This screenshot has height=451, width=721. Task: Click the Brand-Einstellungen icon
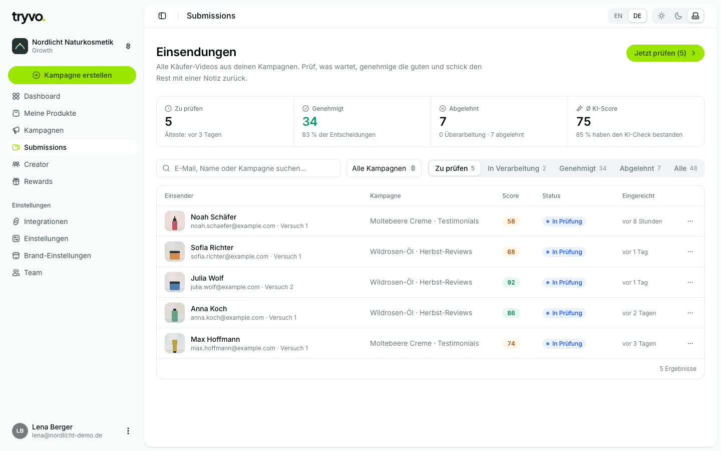16,256
